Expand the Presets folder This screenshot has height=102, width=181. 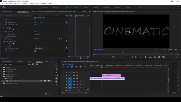(2, 67)
